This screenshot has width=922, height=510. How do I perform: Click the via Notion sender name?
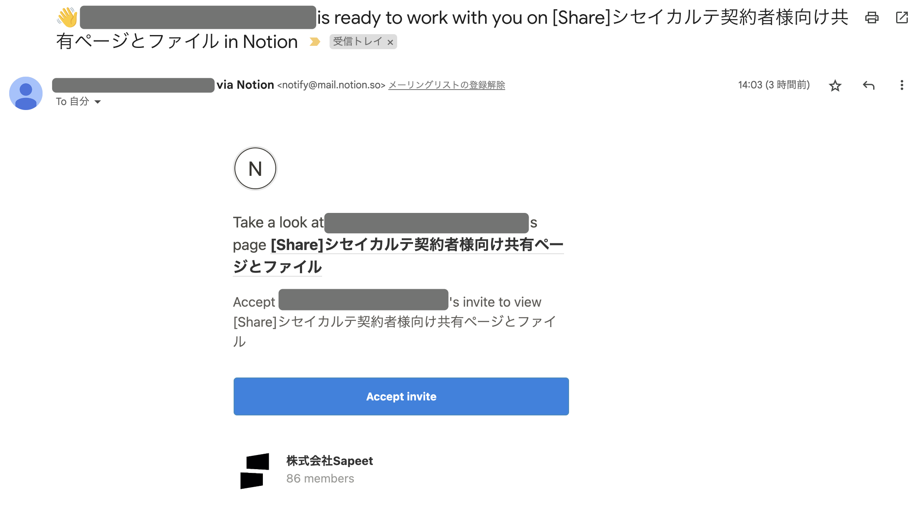click(x=245, y=85)
